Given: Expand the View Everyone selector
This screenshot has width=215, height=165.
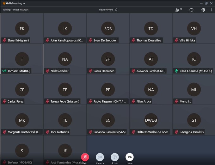Looking at the screenshot, I should tap(108, 10).
